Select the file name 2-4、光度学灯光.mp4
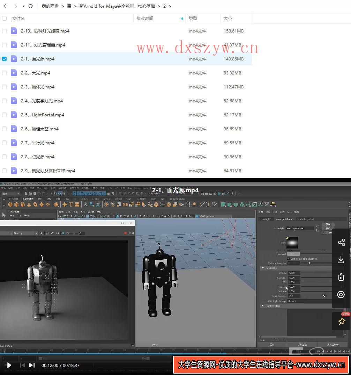 (42, 101)
